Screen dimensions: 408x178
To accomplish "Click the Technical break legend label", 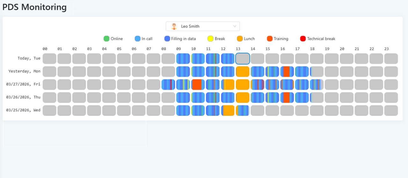I will (x=321, y=39).
